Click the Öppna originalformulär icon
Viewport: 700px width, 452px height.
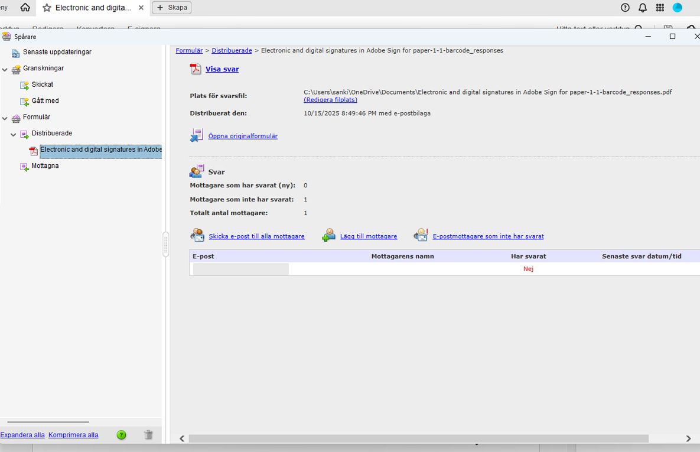tap(197, 135)
